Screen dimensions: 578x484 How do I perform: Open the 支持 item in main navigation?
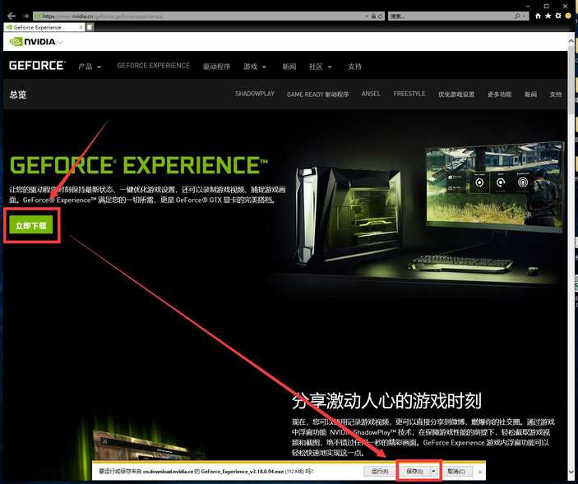pyautogui.click(x=354, y=67)
